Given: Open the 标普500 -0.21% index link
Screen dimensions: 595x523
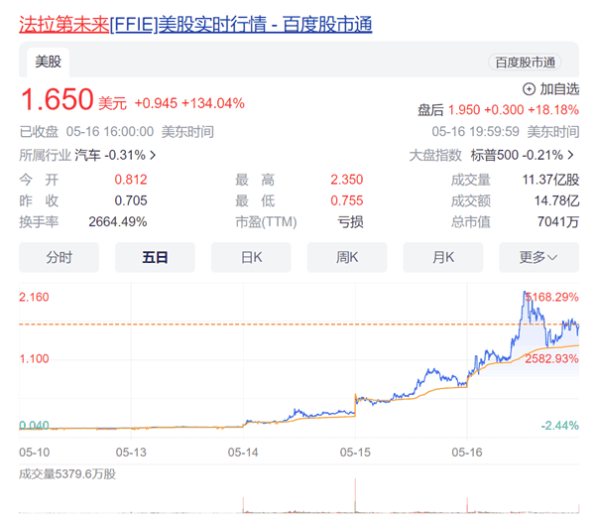Looking at the screenshot, I should 517,155.
